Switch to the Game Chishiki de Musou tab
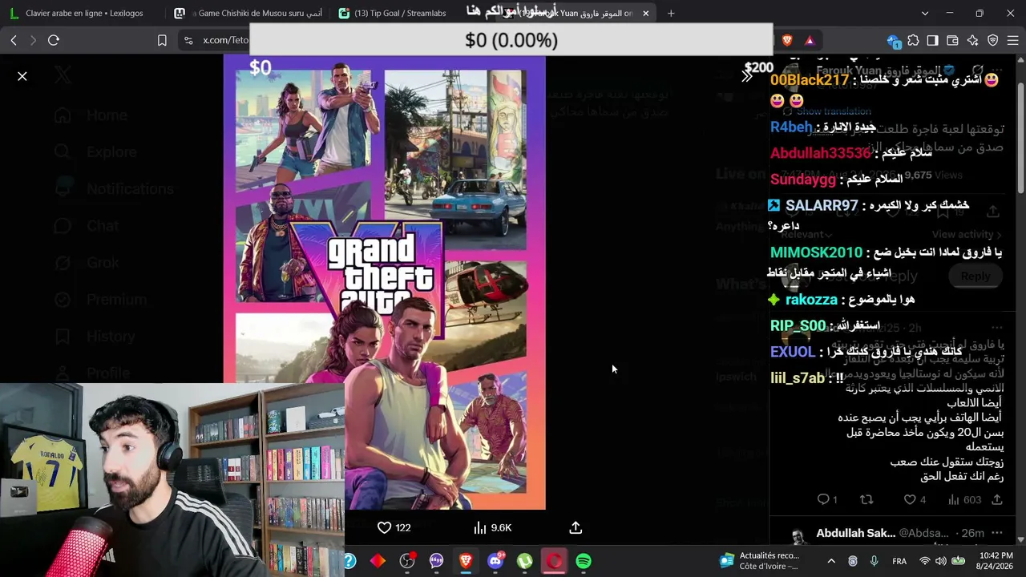 click(x=248, y=13)
